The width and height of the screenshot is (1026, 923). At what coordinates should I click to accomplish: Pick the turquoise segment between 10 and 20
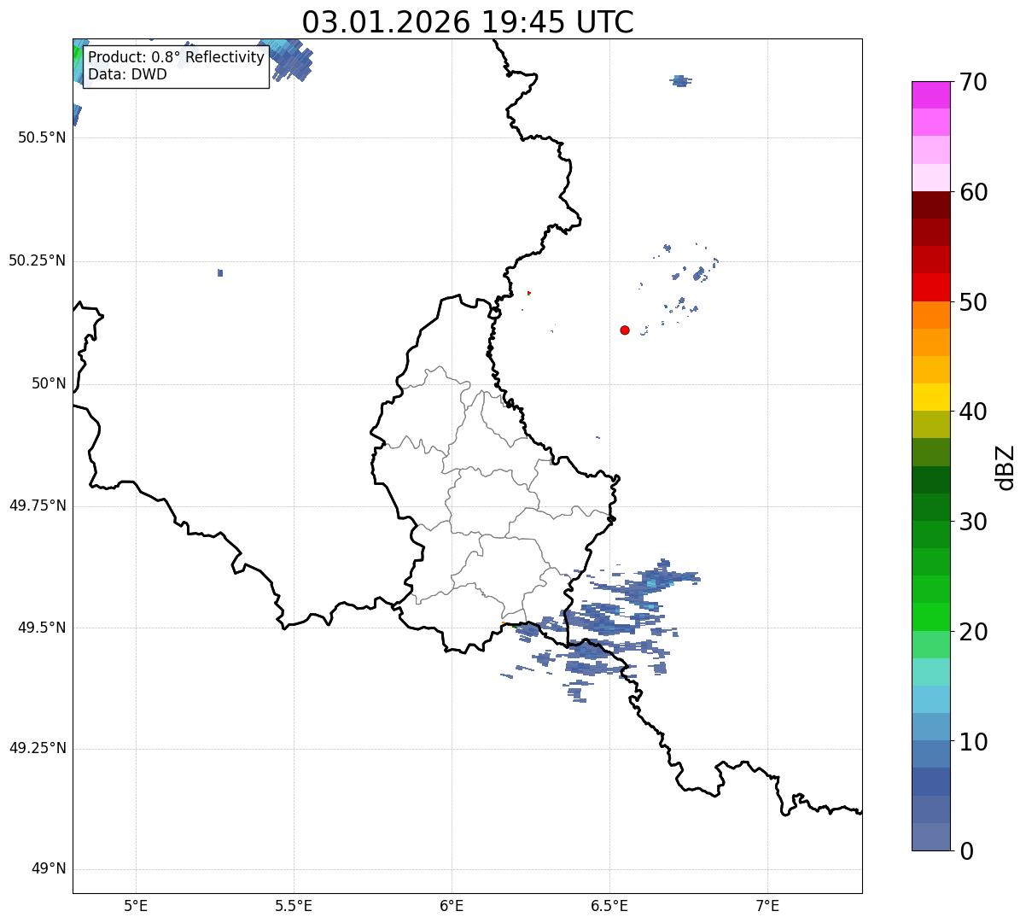pyautogui.click(x=931, y=672)
